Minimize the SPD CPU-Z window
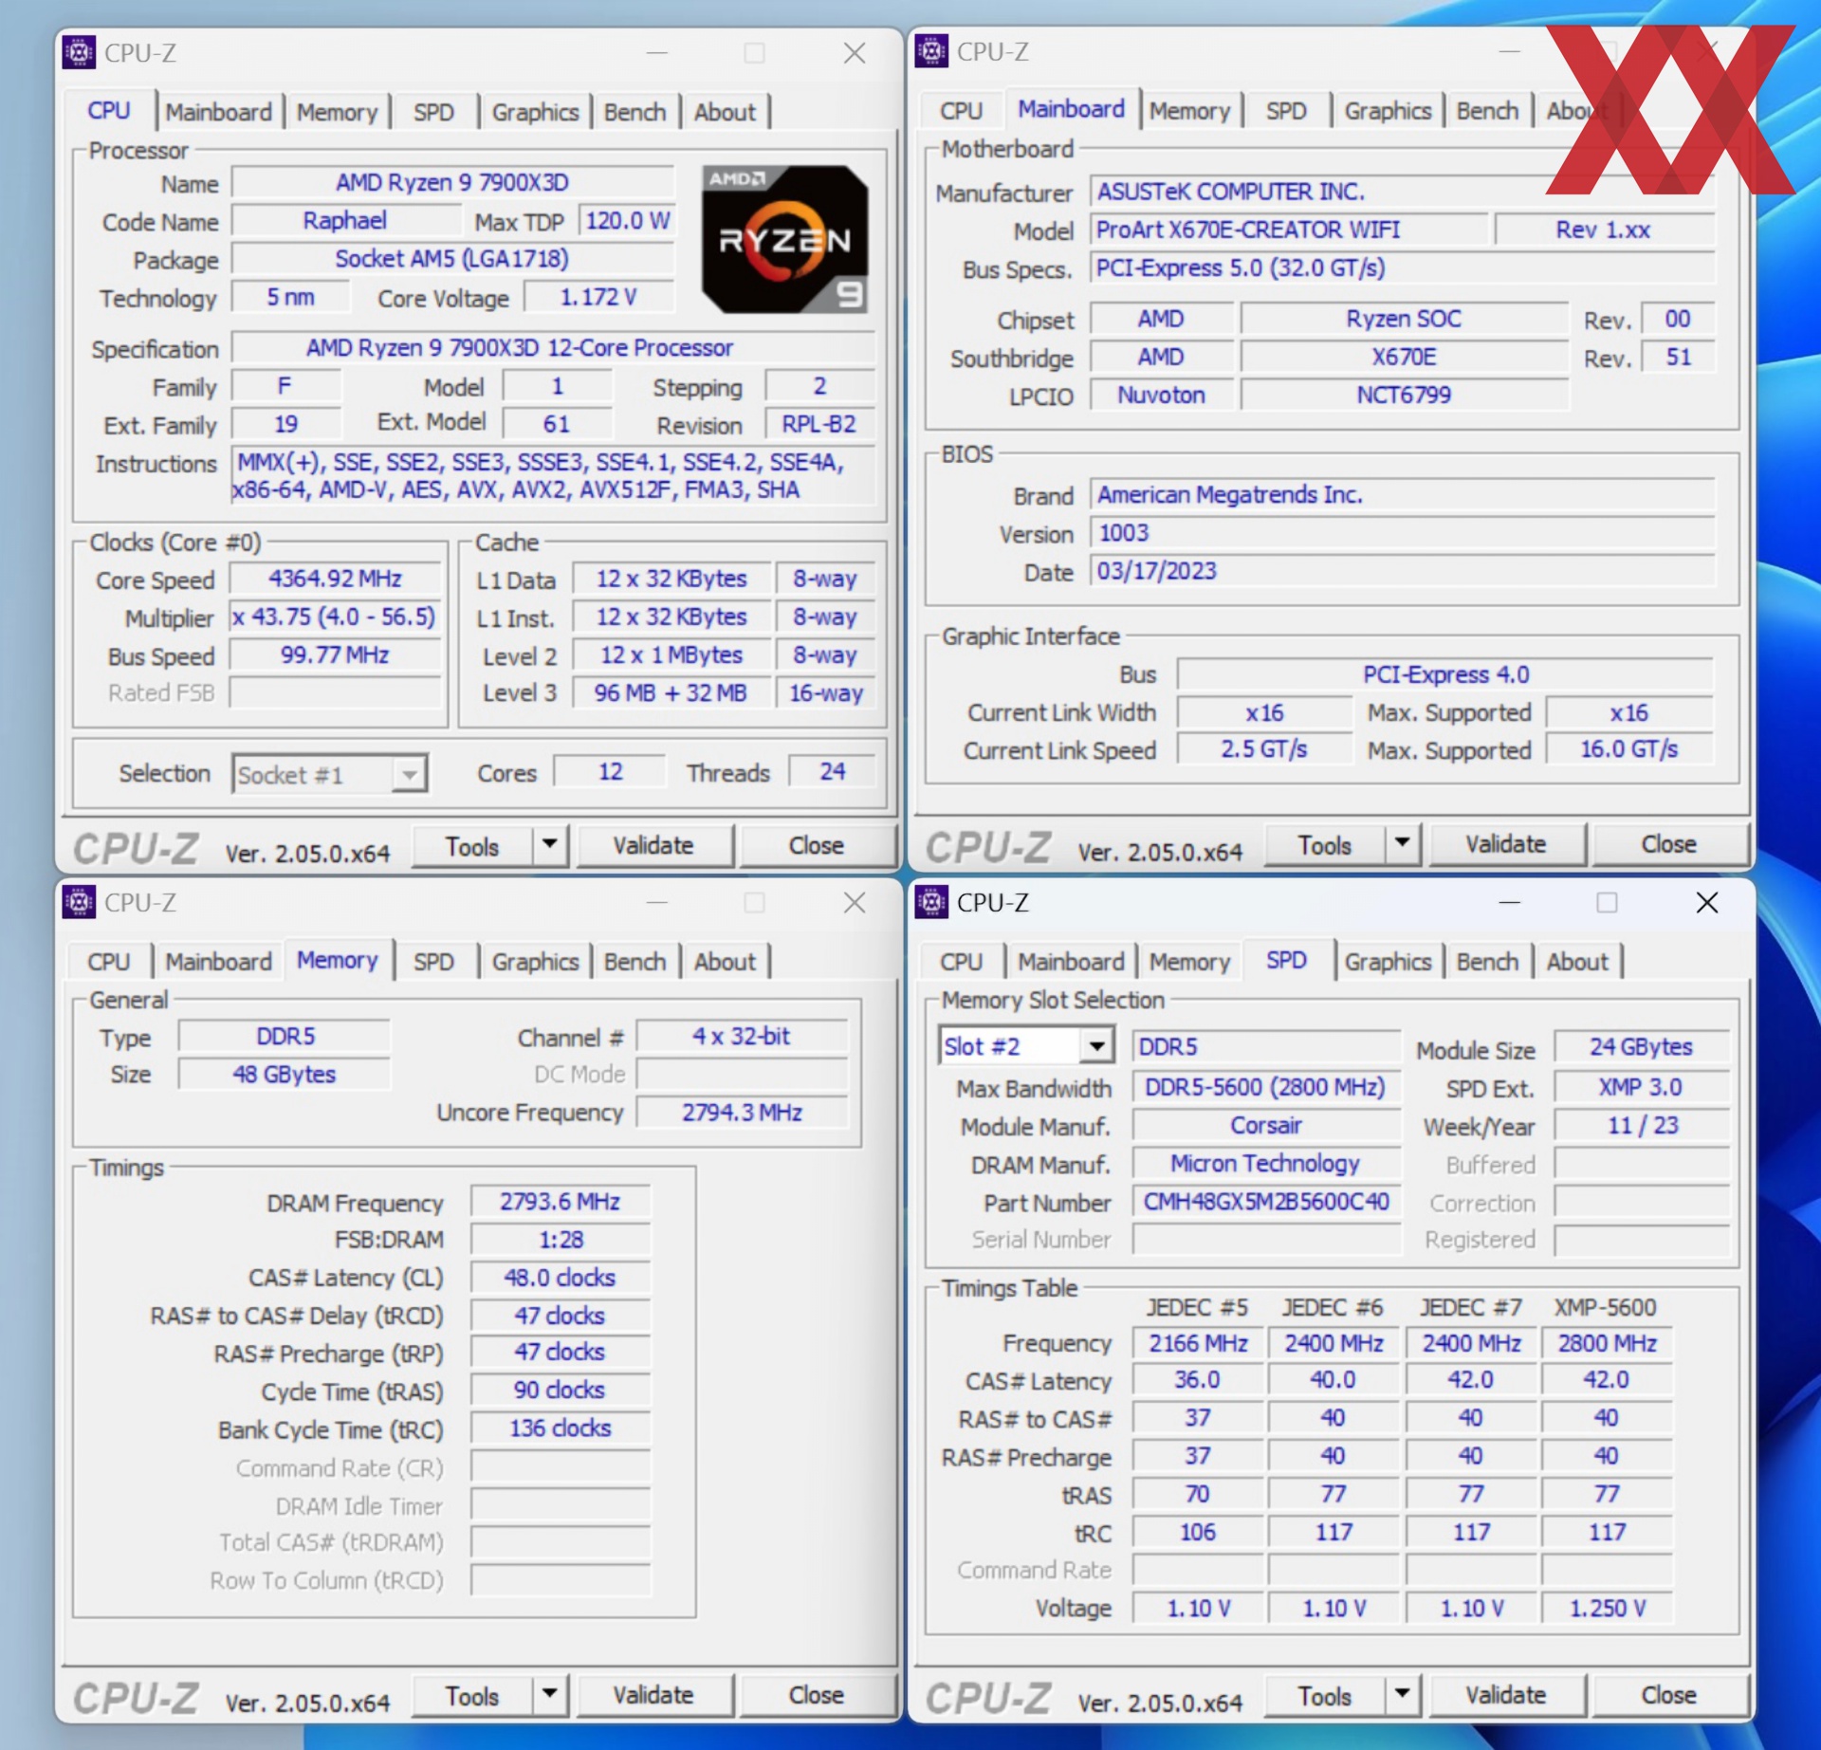1821x1750 pixels. 1510,902
